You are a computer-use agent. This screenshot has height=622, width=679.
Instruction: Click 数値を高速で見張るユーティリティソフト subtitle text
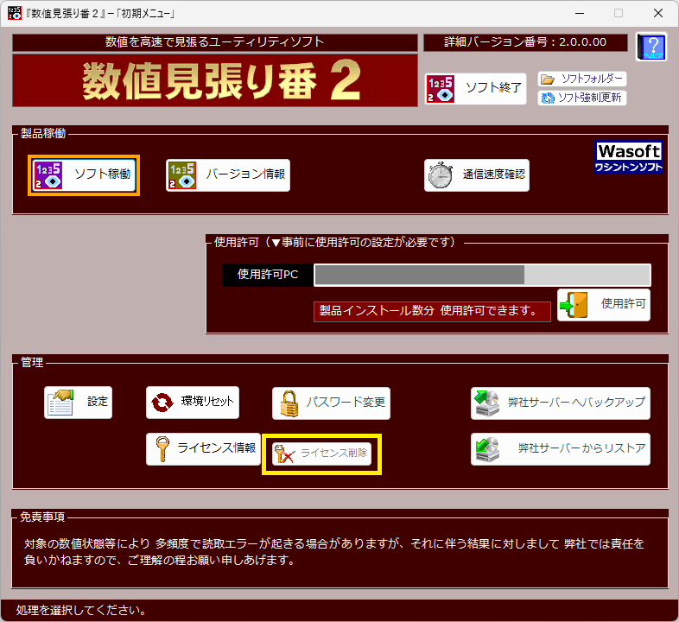click(x=215, y=42)
